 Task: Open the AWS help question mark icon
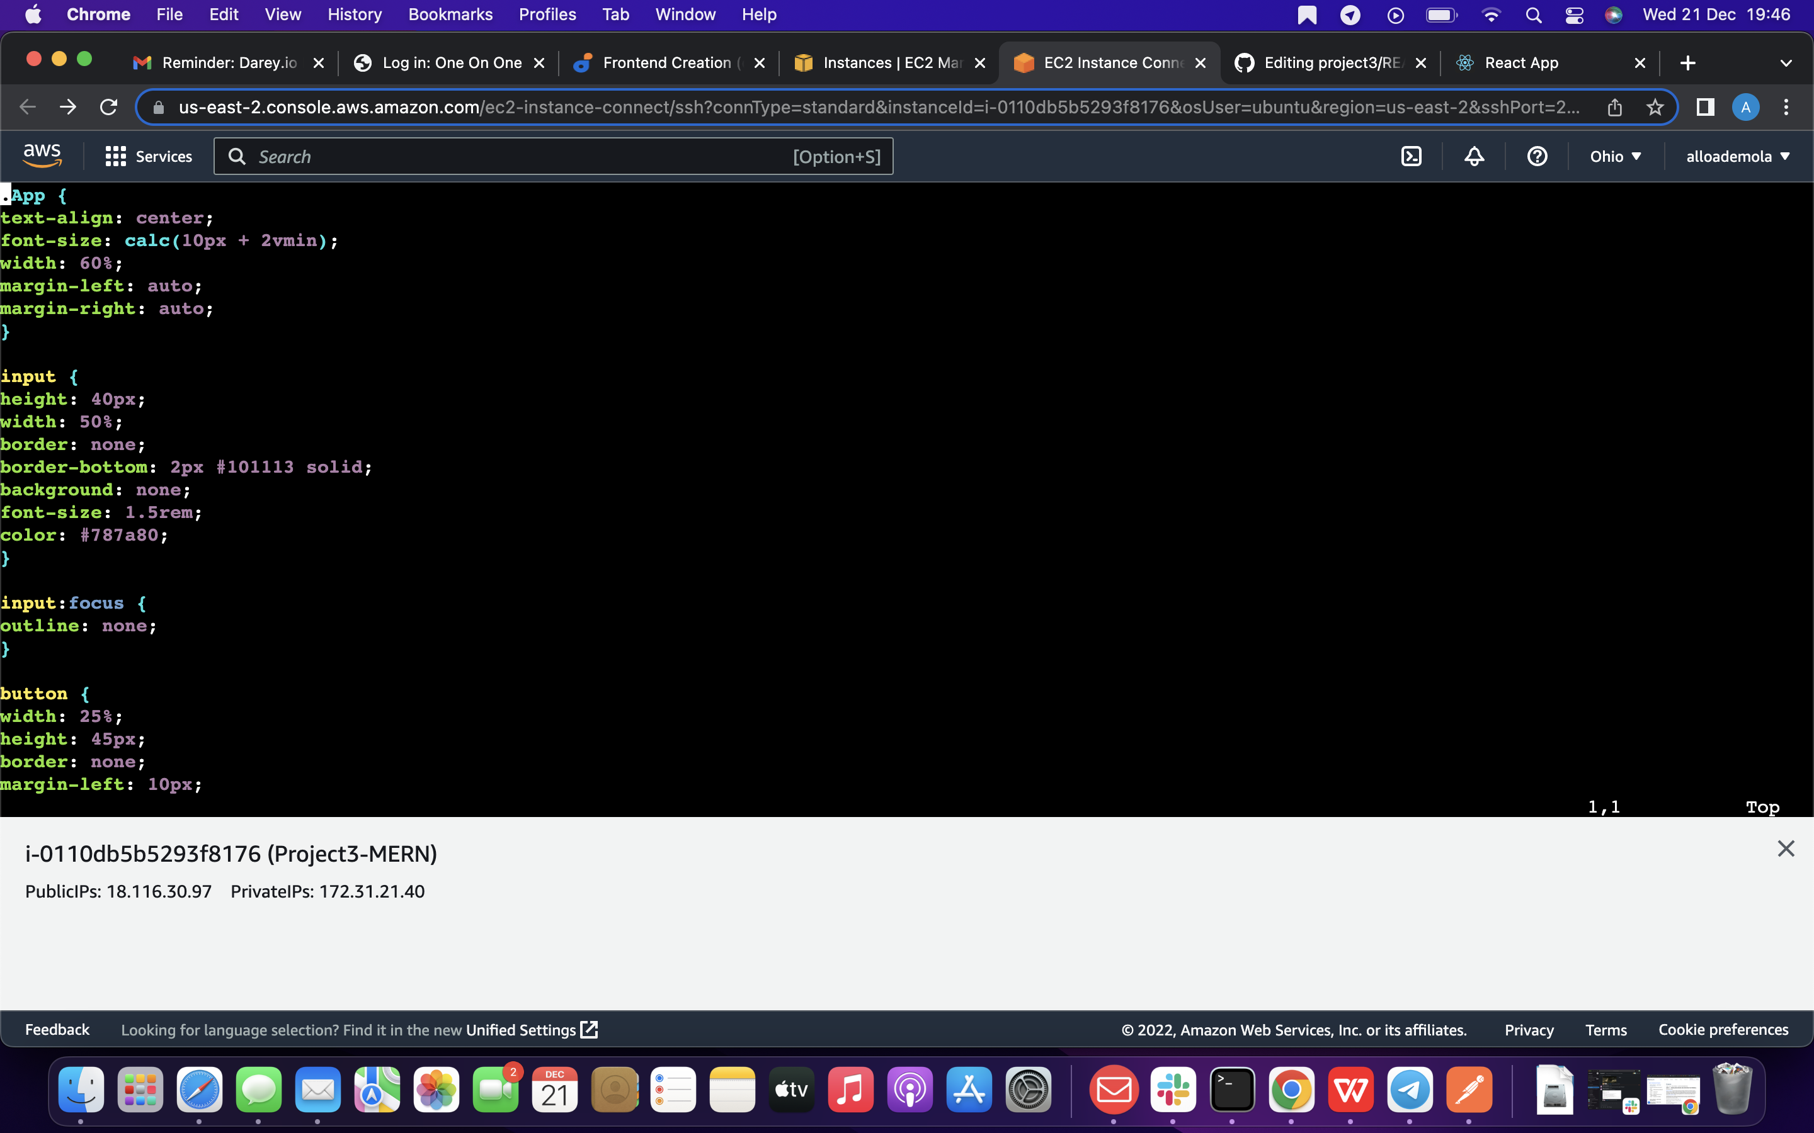click(x=1537, y=156)
